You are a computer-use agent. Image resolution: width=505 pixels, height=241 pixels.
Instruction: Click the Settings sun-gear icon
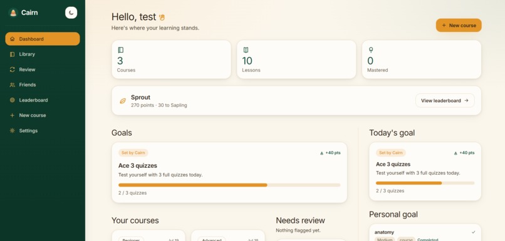tap(13, 131)
